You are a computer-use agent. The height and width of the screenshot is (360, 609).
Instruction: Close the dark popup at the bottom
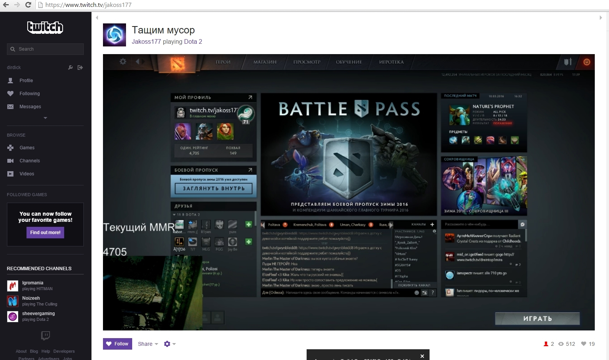[x=422, y=356]
